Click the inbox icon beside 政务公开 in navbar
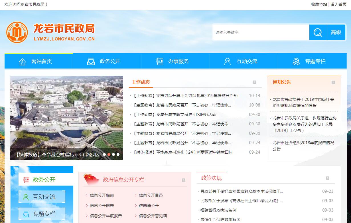Screen dimensions: 351x223 pos(91,61)
